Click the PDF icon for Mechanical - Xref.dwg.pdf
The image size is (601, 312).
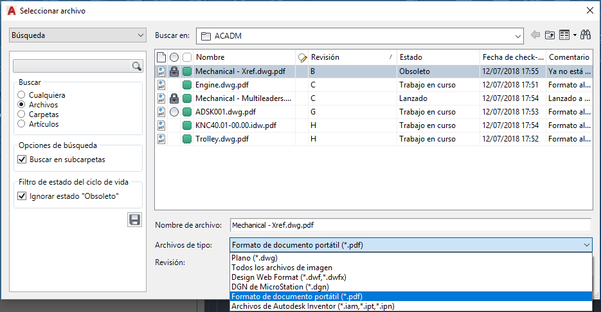[161, 71]
